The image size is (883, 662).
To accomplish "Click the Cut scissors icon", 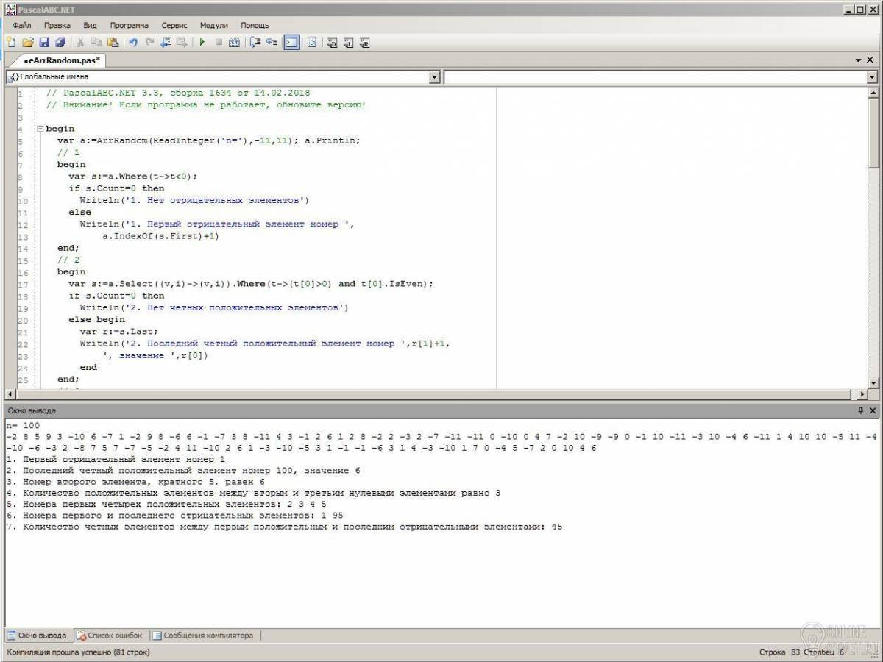I will click(80, 43).
